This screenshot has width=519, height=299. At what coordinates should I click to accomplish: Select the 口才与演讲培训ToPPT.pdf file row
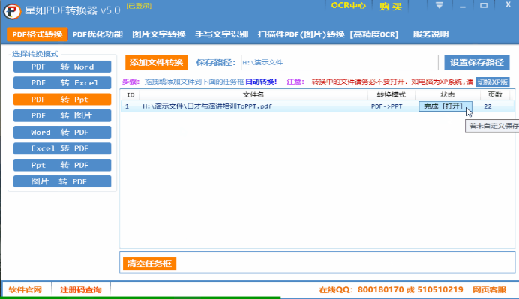[317, 106]
